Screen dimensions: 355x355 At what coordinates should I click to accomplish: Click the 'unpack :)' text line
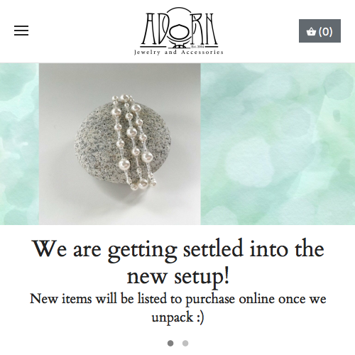(x=178, y=317)
